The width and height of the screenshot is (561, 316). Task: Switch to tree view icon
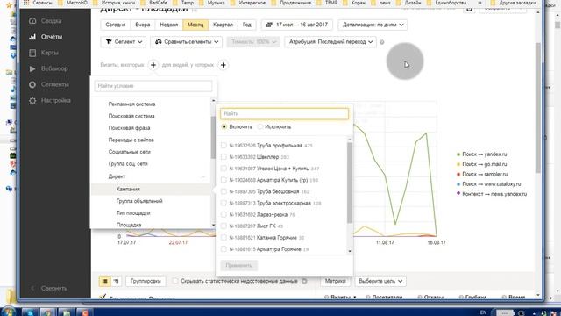tap(116, 281)
